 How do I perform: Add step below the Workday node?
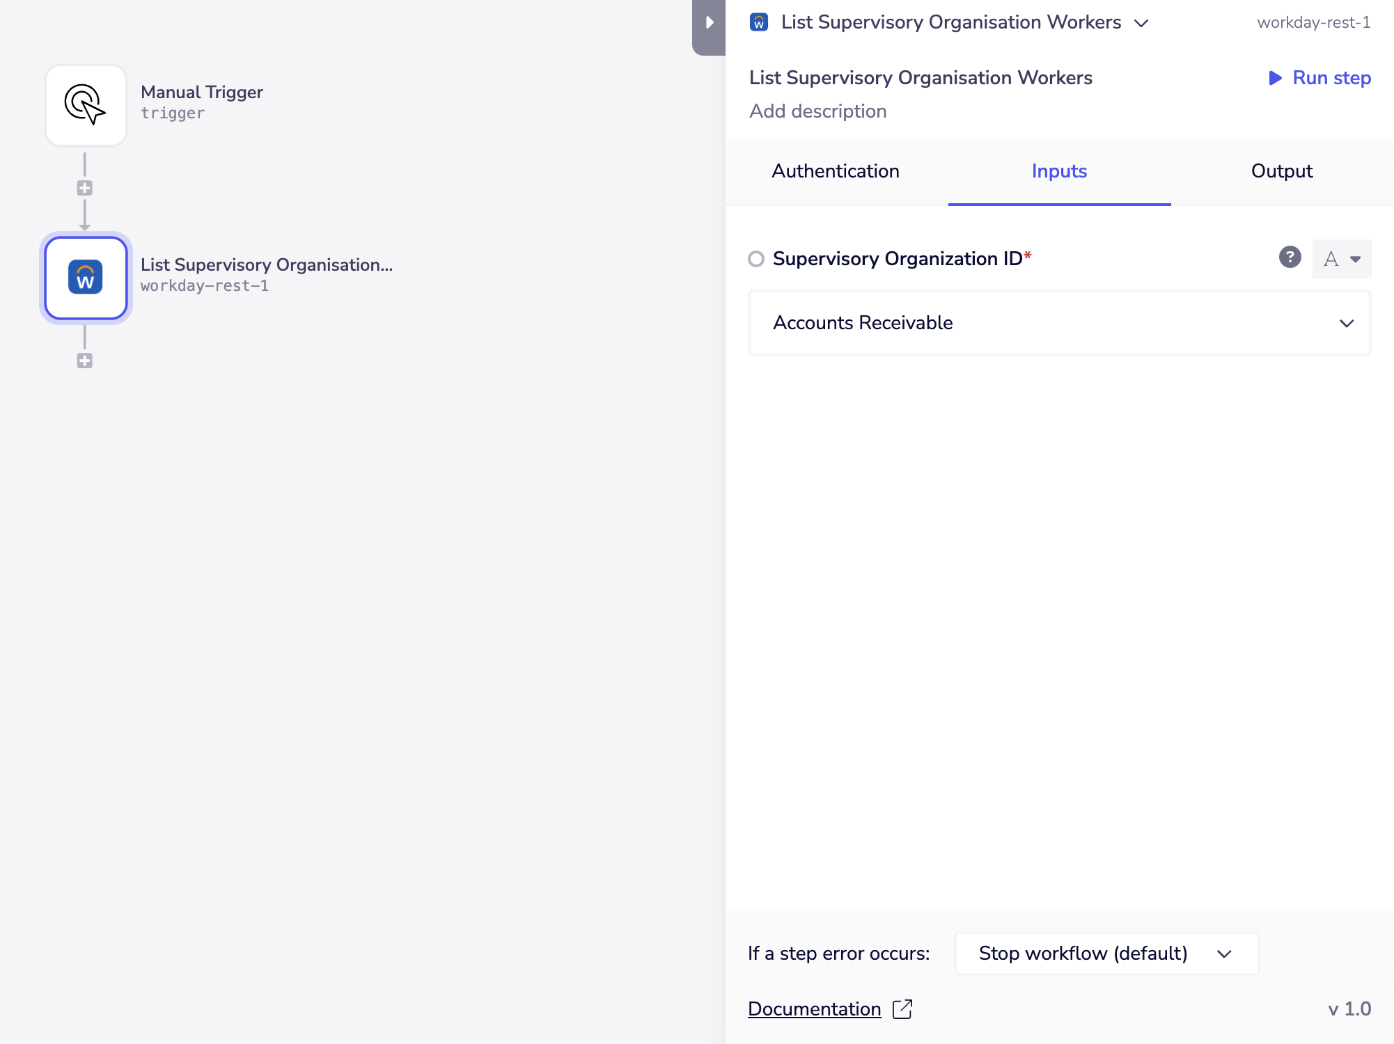point(85,361)
